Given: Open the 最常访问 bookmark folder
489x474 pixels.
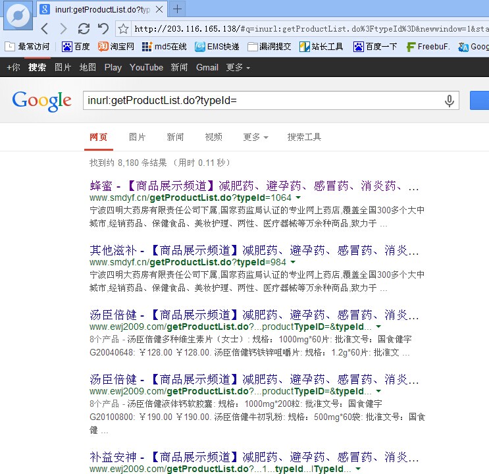Looking at the screenshot, I should point(28,47).
